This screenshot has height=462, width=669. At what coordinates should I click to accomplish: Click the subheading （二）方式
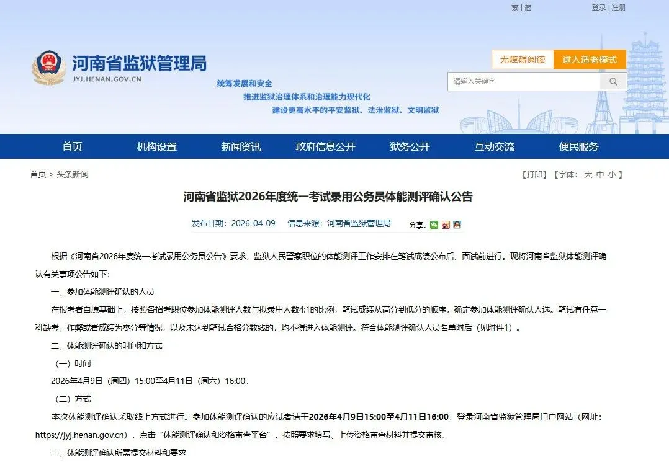71,399
